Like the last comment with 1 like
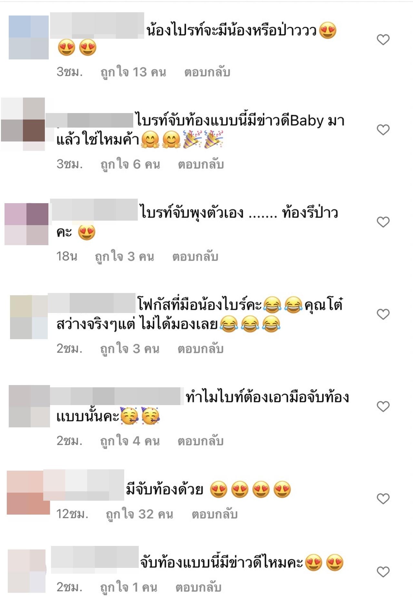This screenshot has width=413, height=606. pyautogui.click(x=383, y=572)
